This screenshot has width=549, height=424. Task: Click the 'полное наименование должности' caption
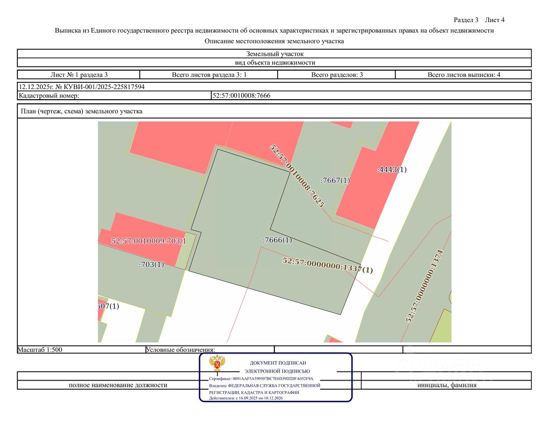(118, 385)
